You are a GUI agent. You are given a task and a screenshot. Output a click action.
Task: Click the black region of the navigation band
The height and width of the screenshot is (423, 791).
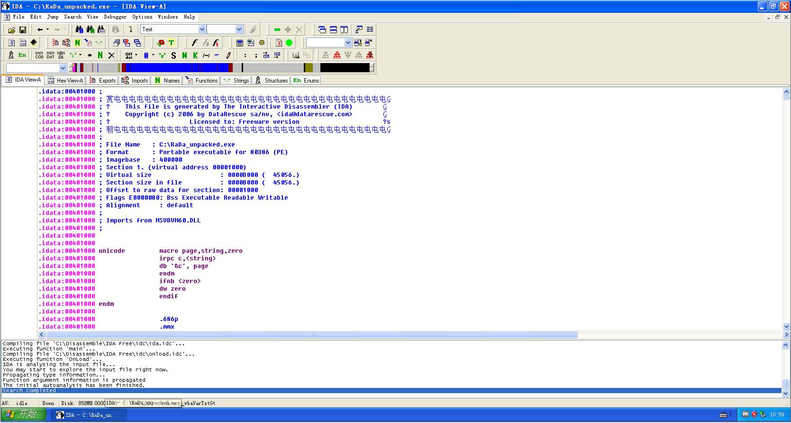[x=345, y=68]
